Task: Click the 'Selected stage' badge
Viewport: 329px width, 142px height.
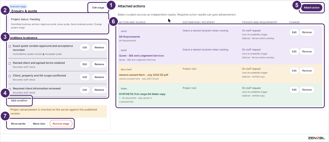Action: [x=18, y=6]
